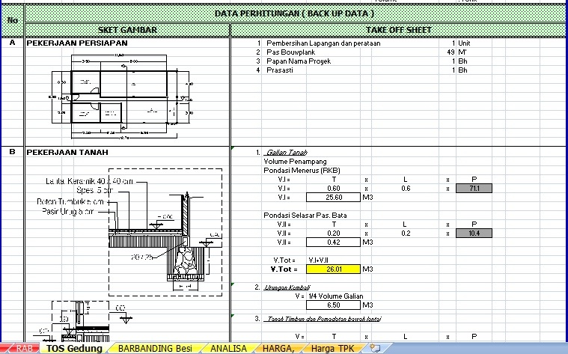Click the section B row label
568x354 pixels.
(x=12, y=152)
